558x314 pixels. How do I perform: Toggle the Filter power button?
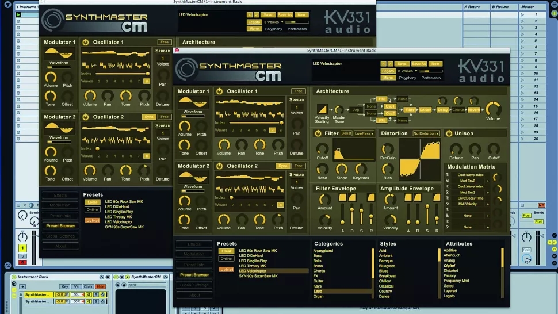[318, 133]
